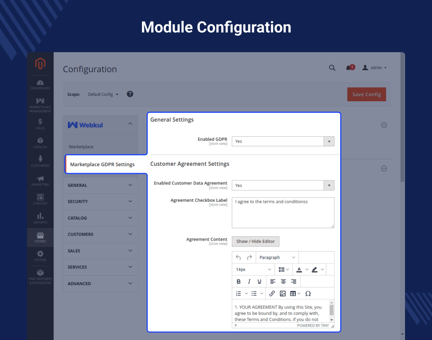Image resolution: width=432 pixels, height=340 pixels.
Task: Click Save Config button
Action: coord(366,94)
